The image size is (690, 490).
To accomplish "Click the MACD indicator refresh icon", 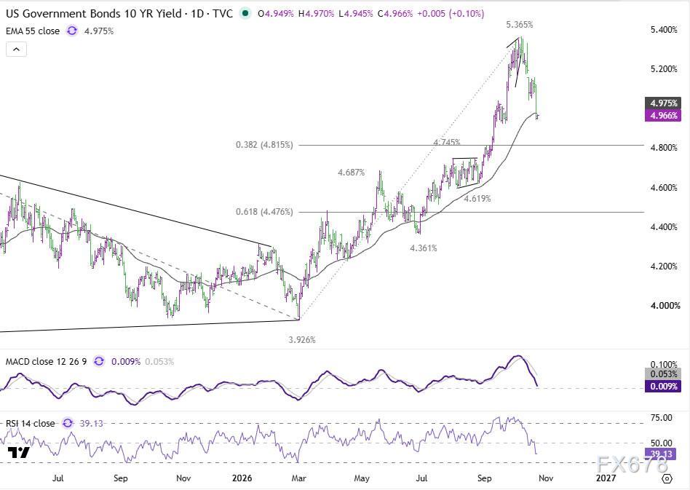I will point(99,361).
